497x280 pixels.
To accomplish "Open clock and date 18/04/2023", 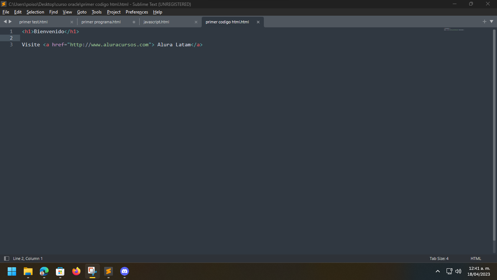I will (x=479, y=271).
